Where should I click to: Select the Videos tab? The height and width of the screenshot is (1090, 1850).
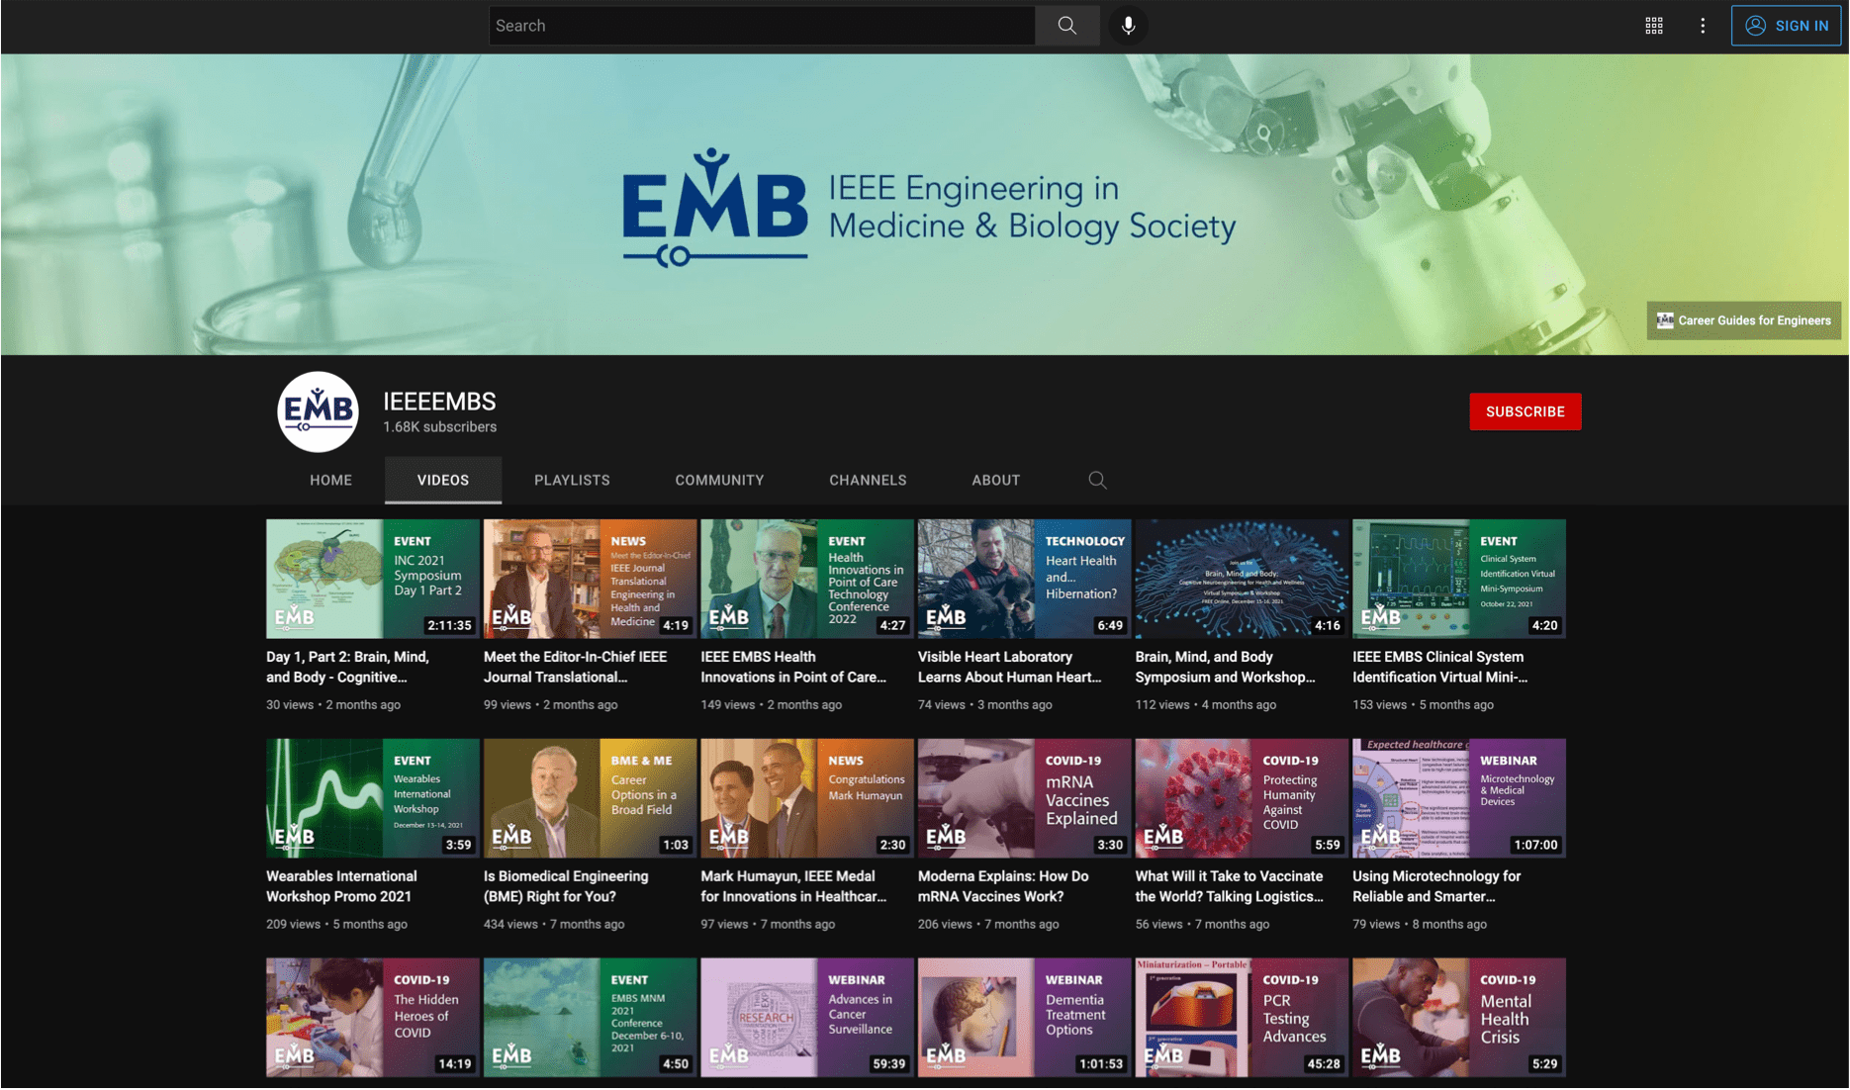point(443,480)
